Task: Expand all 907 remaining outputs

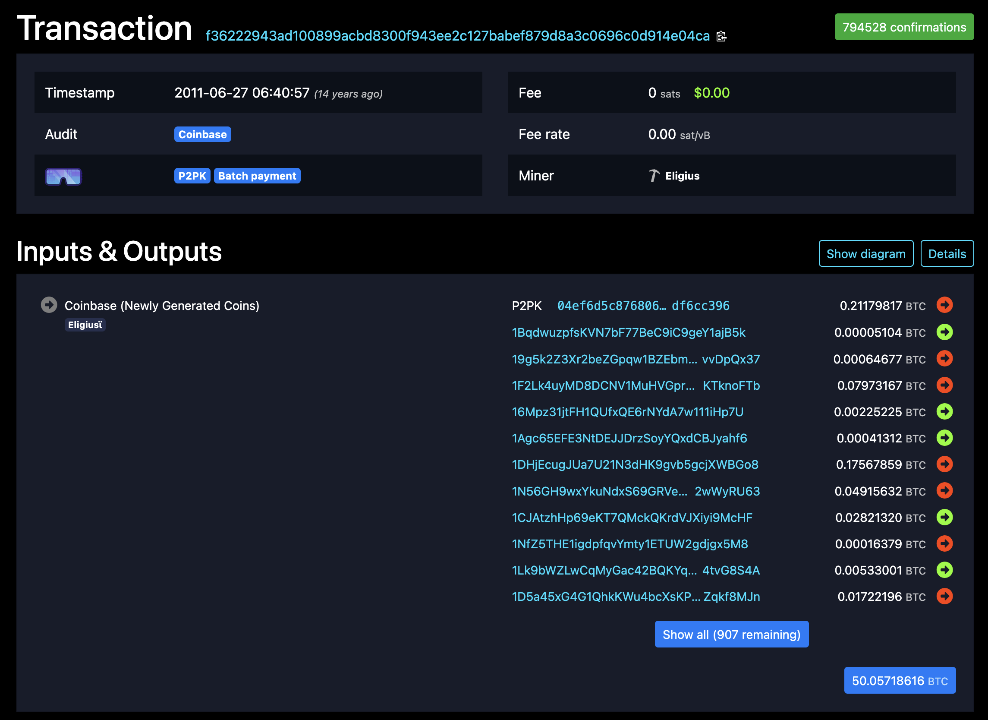Action: click(x=731, y=634)
